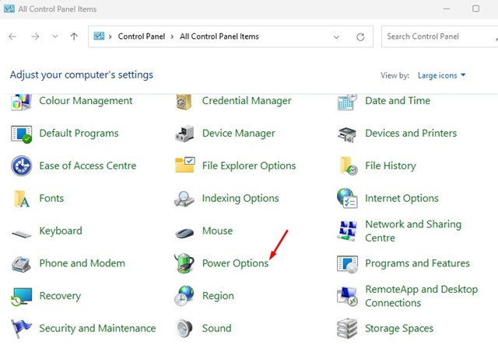Click the Network and Sharing Centre icon

click(347, 231)
